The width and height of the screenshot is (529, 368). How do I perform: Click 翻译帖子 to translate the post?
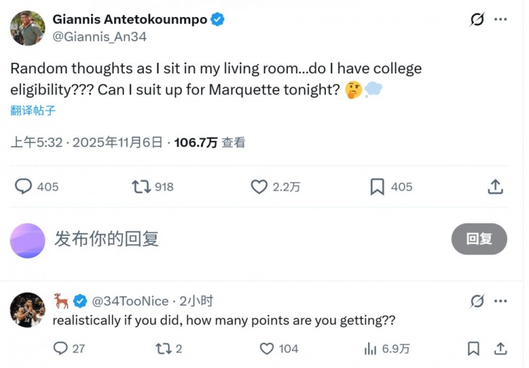pos(32,111)
